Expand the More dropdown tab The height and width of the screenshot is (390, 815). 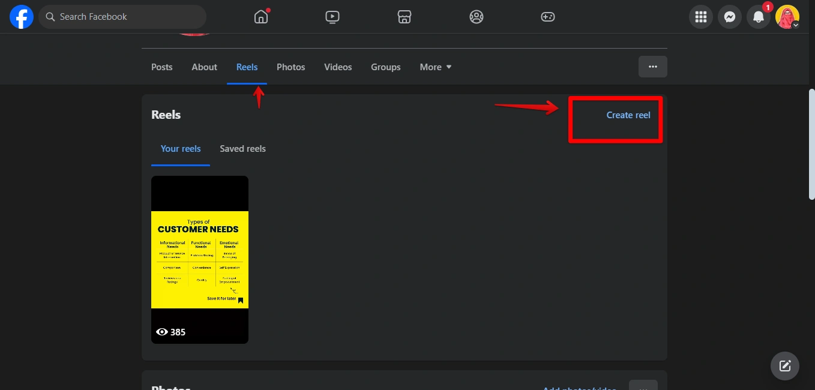pos(436,67)
